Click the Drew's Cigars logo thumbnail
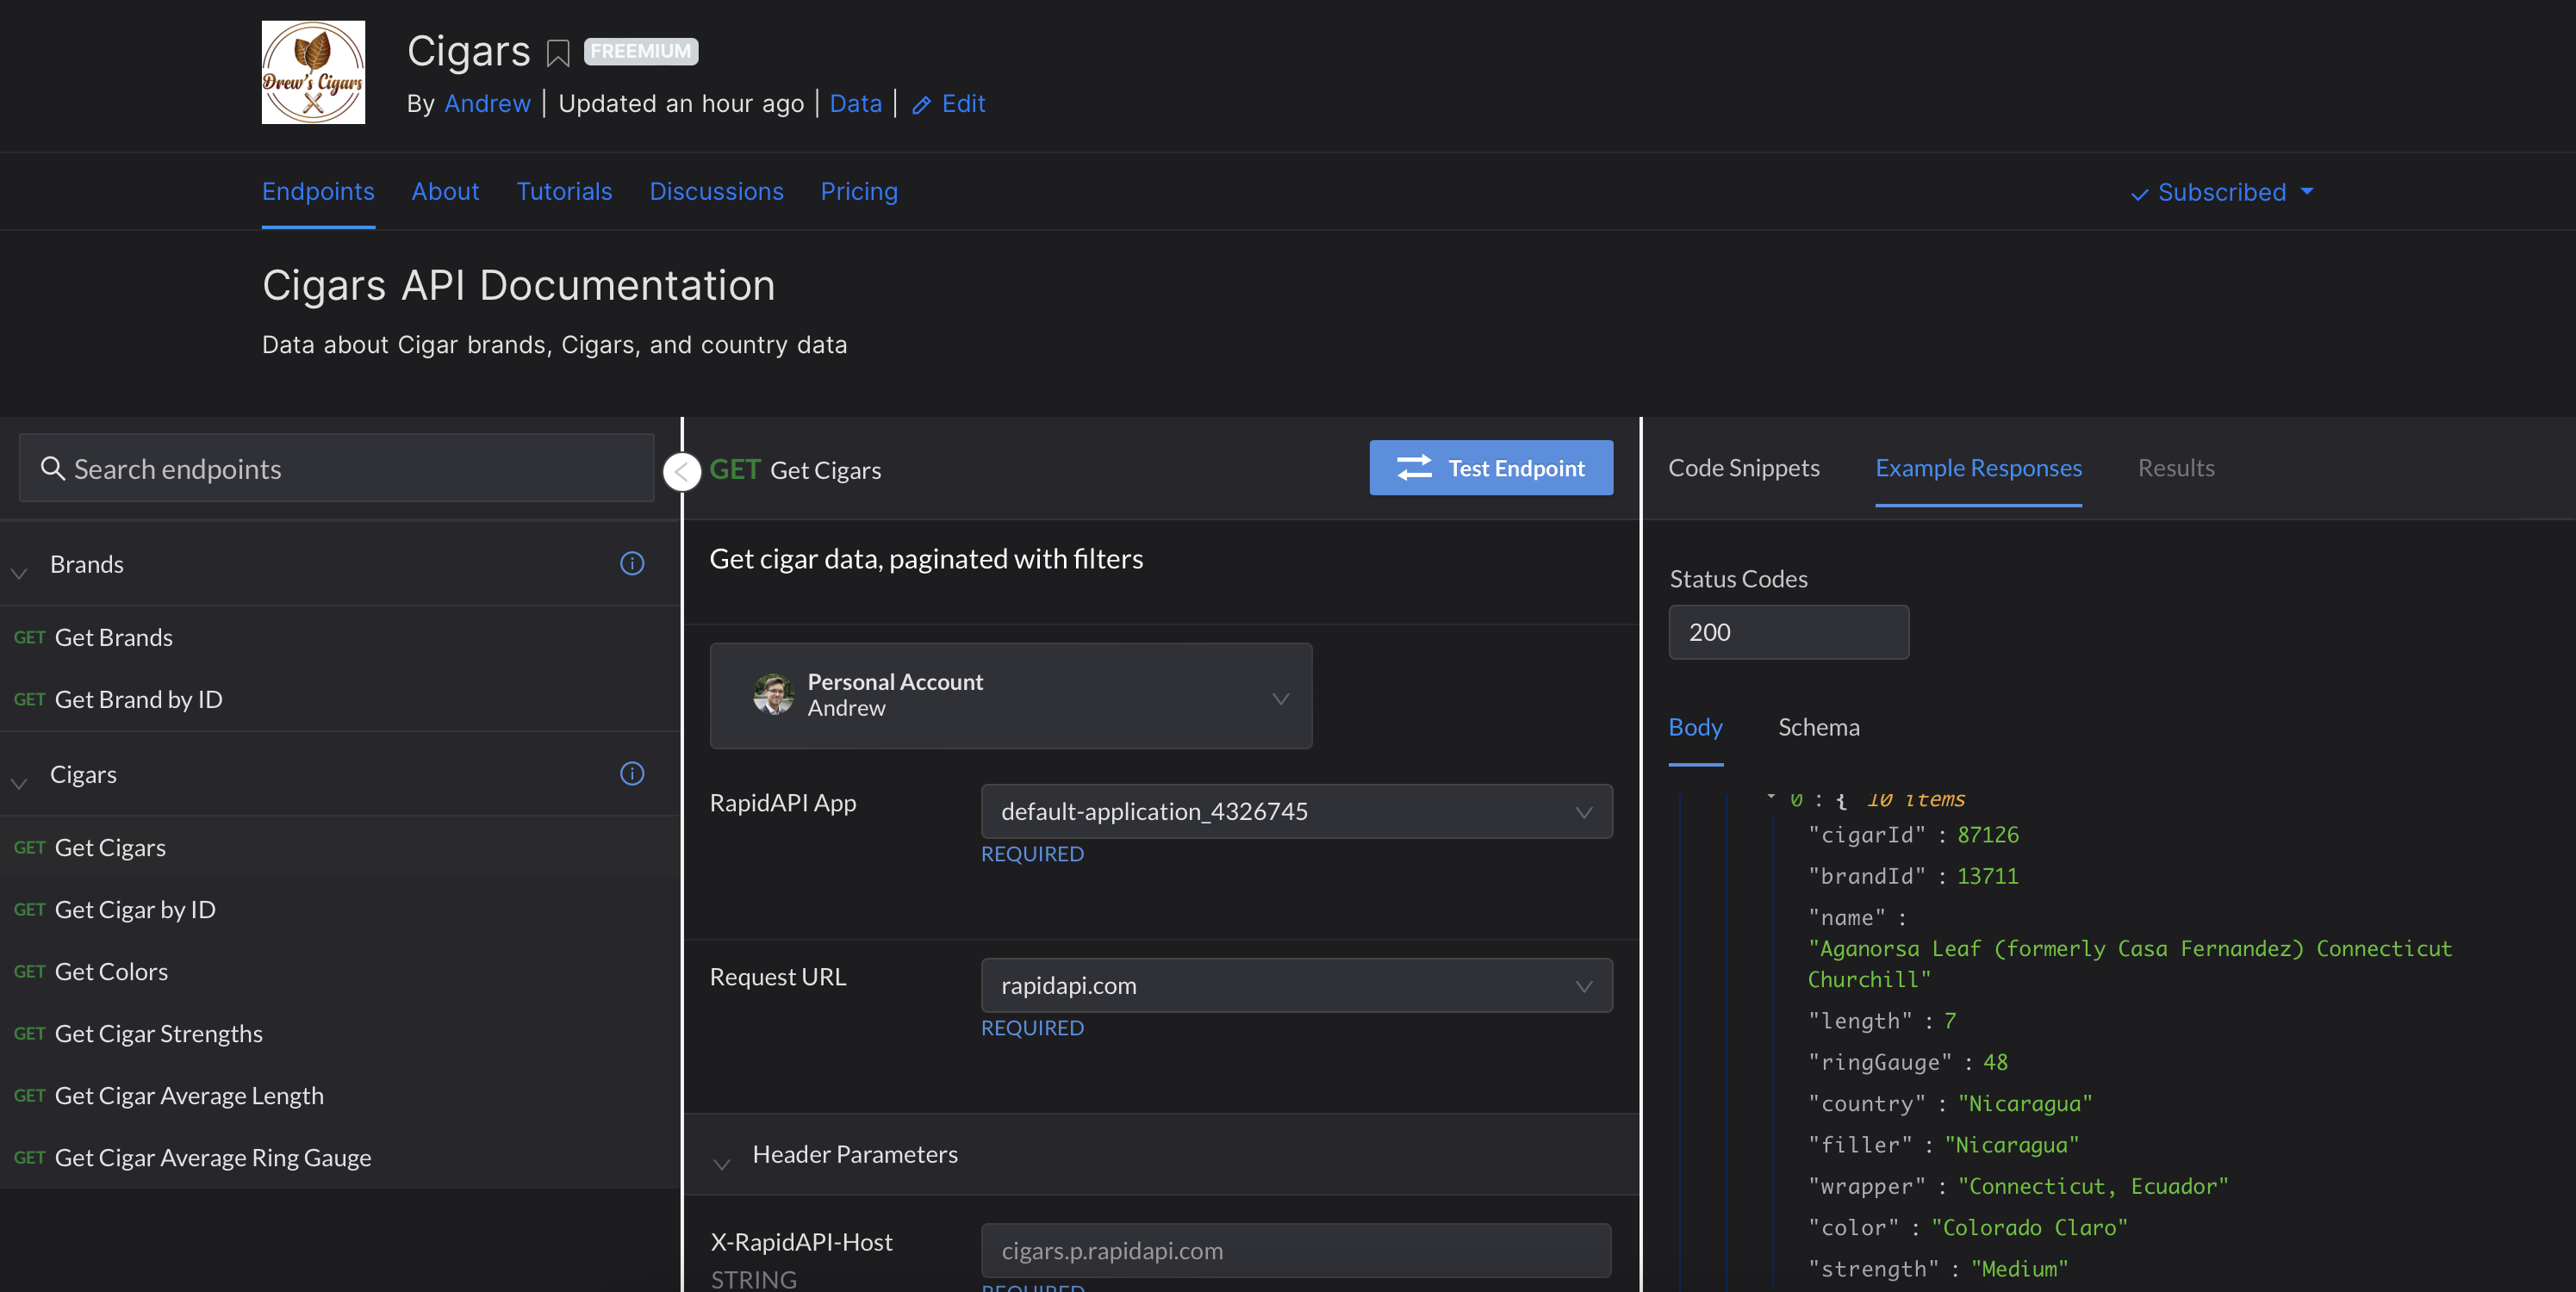Image resolution: width=2576 pixels, height=1292 pixels. click(313, 72)
